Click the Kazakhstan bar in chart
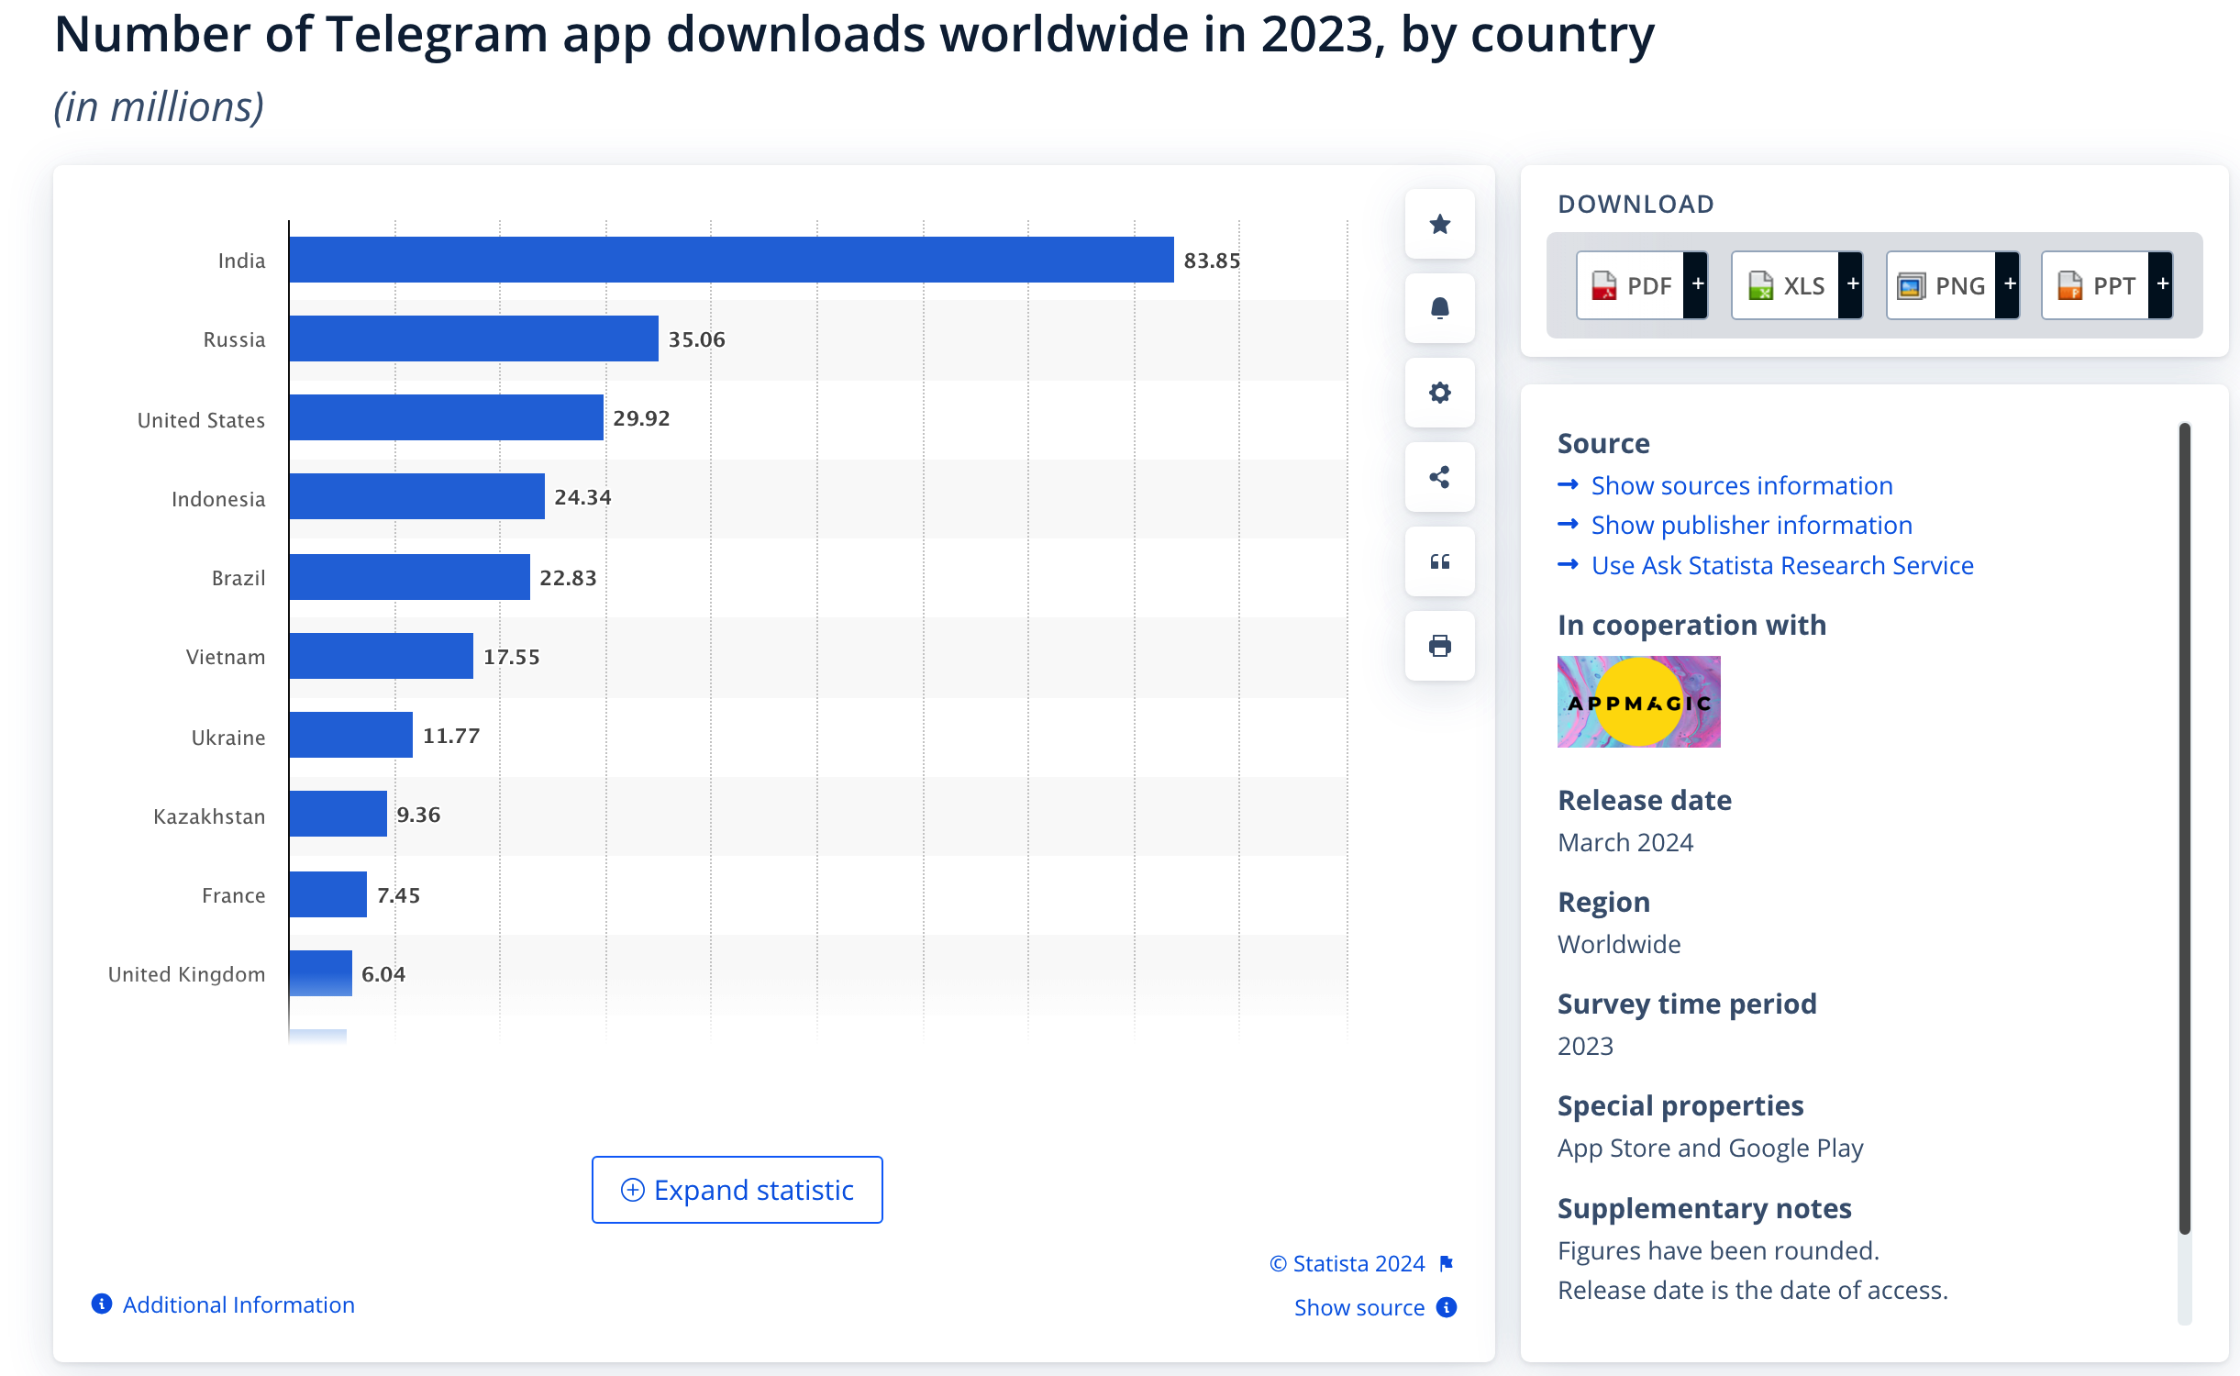Image resolution: width=2240 pixels, height=1376 pixels. pos(338,814)
